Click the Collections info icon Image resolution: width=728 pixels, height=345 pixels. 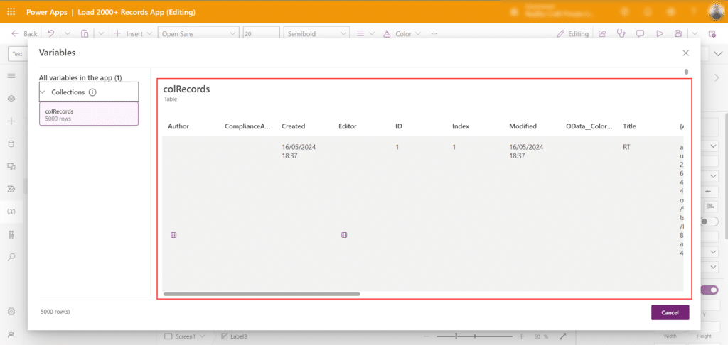point(92,92)
